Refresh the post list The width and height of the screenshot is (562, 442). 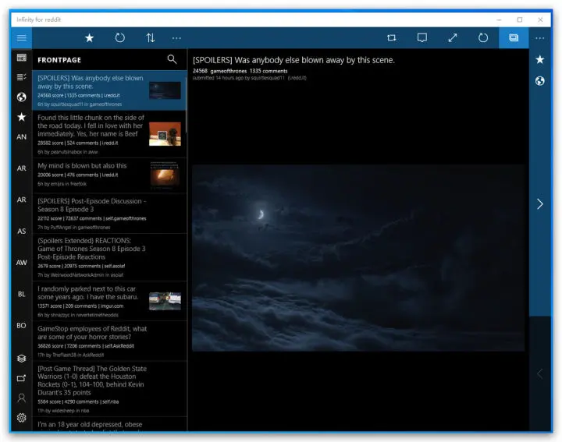[120, 38]
